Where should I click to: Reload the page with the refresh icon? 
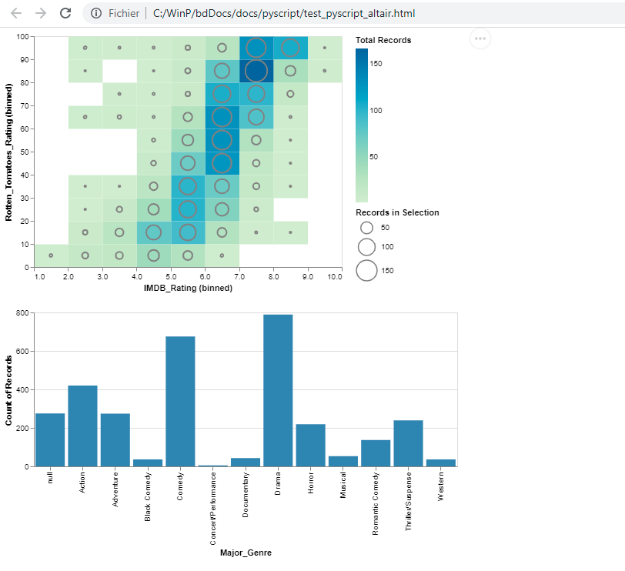[x=65, y=12]
